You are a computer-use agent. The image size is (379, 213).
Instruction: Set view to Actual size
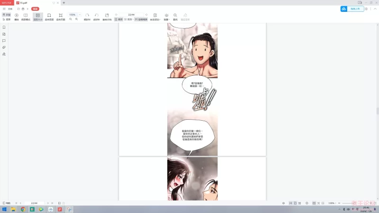pos(38,17)
